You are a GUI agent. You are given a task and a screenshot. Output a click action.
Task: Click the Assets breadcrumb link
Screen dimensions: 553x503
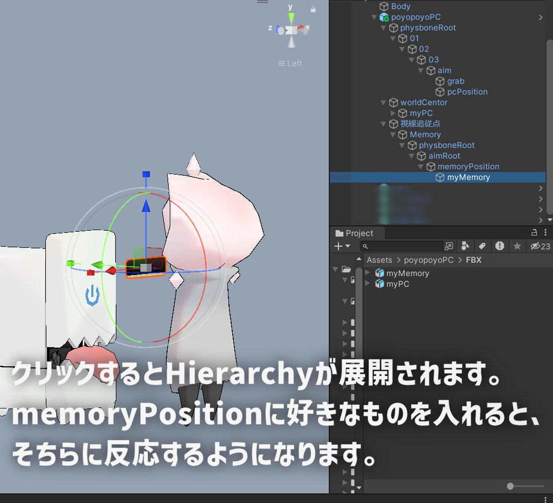pos(379,260)
